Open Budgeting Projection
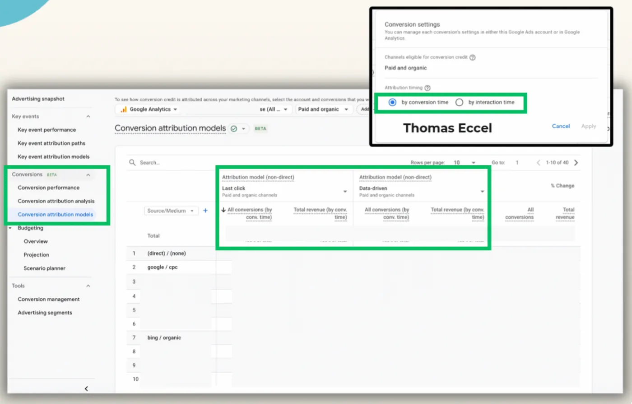Screen dimensions: 632x404 [37, 255]
